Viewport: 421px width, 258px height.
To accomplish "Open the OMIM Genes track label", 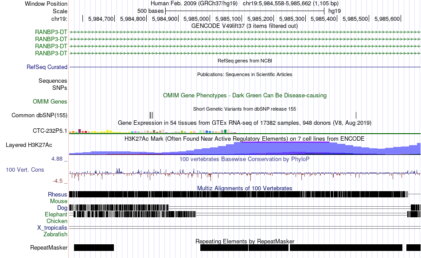I will [50, 102].
